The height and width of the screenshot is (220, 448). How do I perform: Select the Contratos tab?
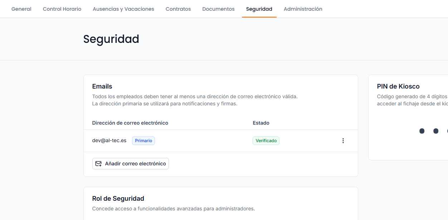pos(178,9)
